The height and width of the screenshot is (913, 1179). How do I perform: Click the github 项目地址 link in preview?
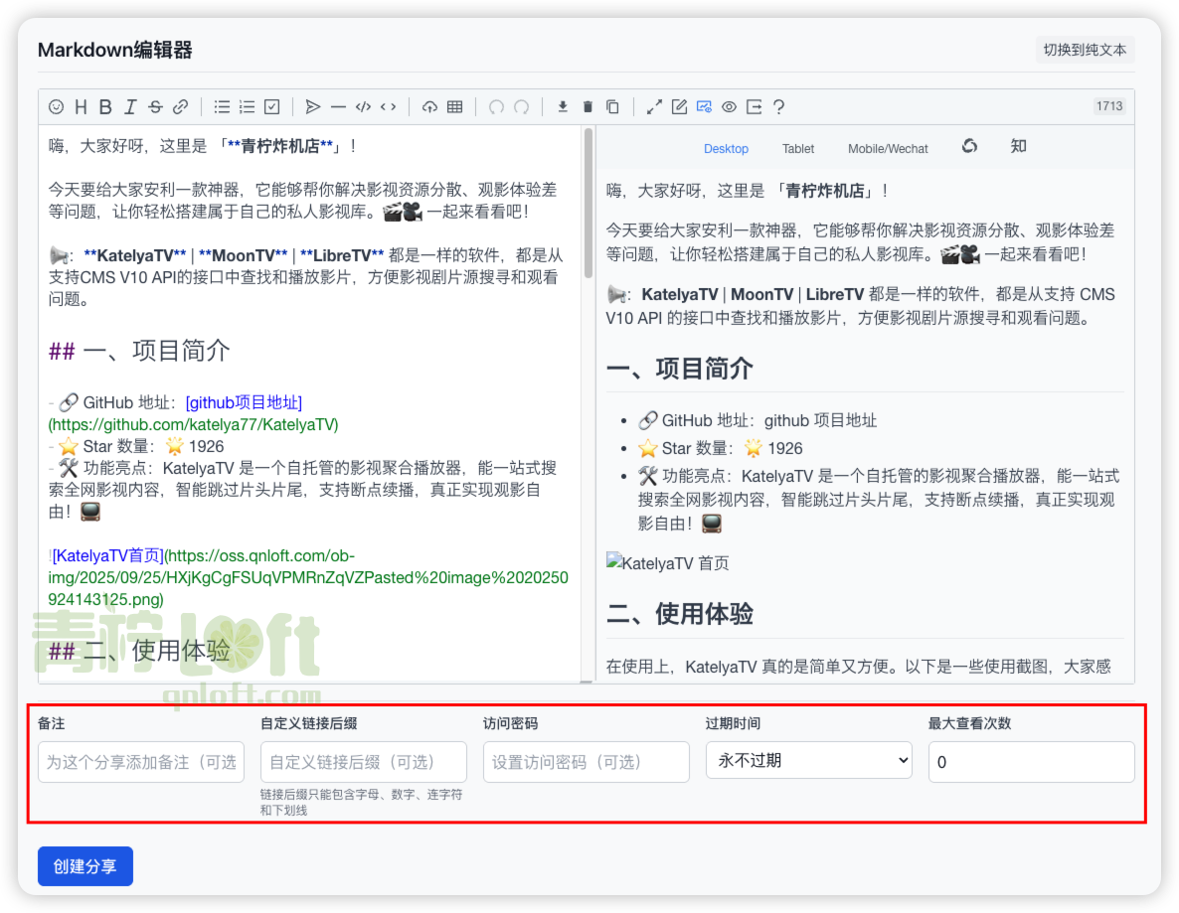[x=820, y=420]
